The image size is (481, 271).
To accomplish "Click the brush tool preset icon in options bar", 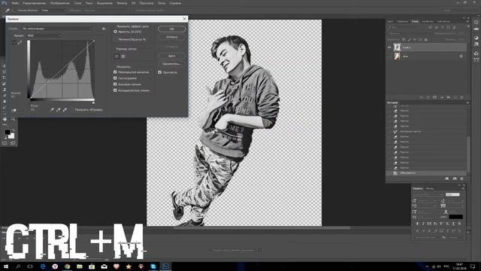I will coord(8,10).
